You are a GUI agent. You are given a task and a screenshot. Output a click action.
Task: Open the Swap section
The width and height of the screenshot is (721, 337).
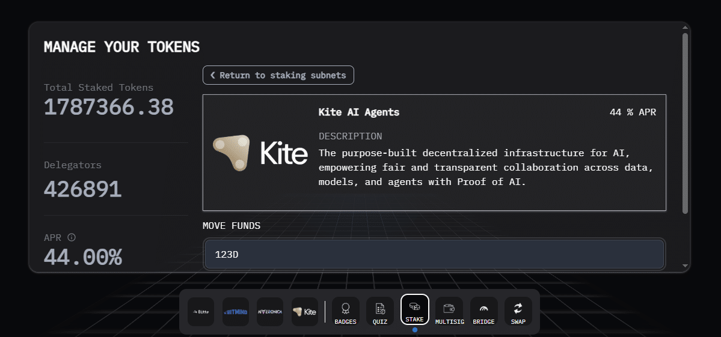pyautogui.click(x=518, y=312)
